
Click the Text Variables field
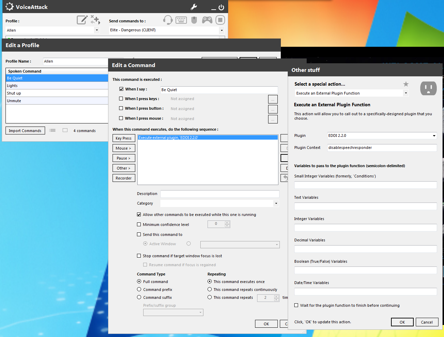[x=366, y=206]
